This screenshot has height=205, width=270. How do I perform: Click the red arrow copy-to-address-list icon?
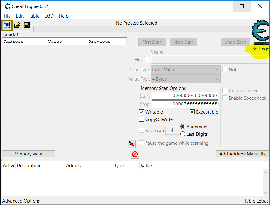132,144
